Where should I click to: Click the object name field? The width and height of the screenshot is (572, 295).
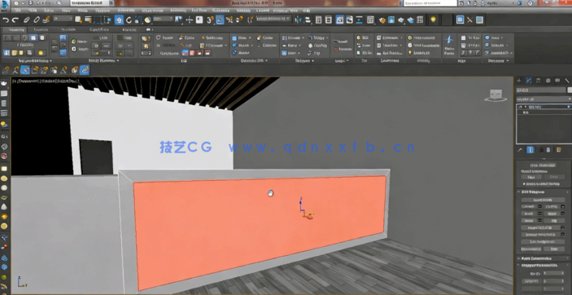coord(540,90)
